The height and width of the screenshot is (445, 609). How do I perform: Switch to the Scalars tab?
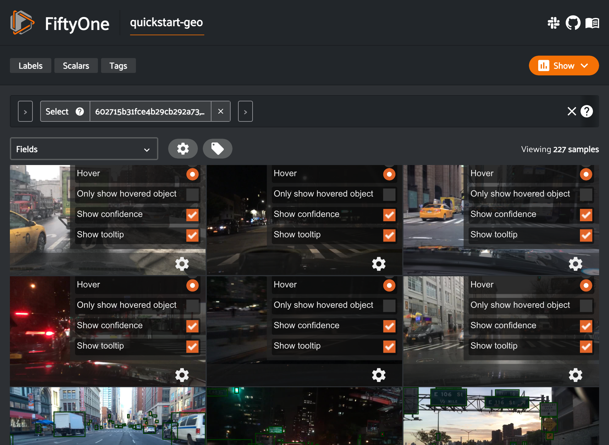tap(76, 66)
